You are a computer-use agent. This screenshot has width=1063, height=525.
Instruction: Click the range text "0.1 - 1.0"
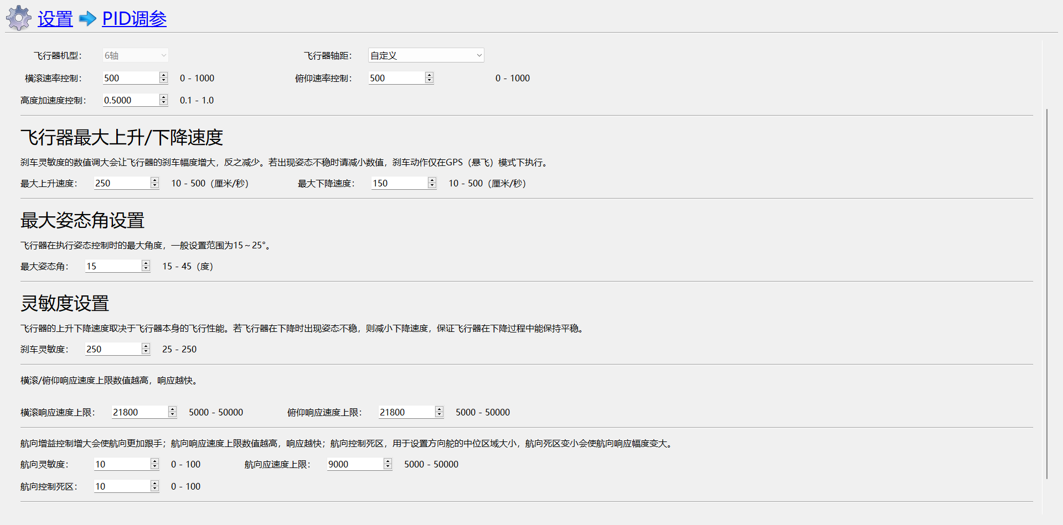coord(197,100)
